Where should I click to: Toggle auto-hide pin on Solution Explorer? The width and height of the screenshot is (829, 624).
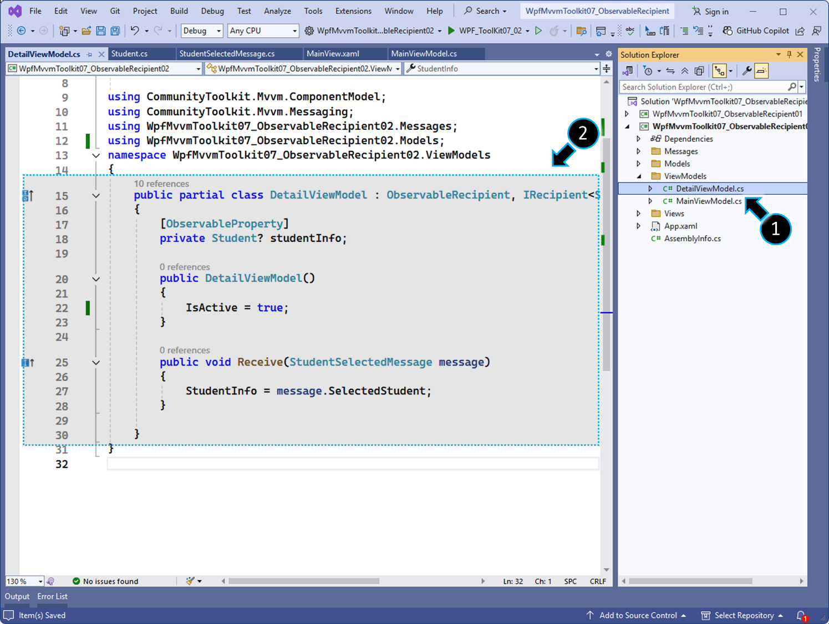pos(789,54)
